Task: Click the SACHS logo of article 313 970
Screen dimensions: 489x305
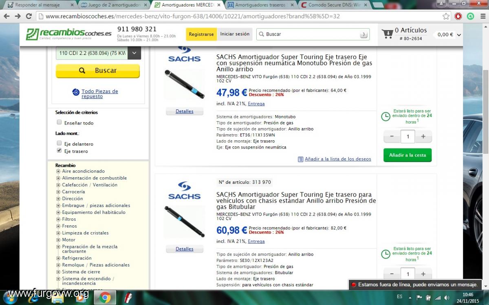Action: coord(184,190)
